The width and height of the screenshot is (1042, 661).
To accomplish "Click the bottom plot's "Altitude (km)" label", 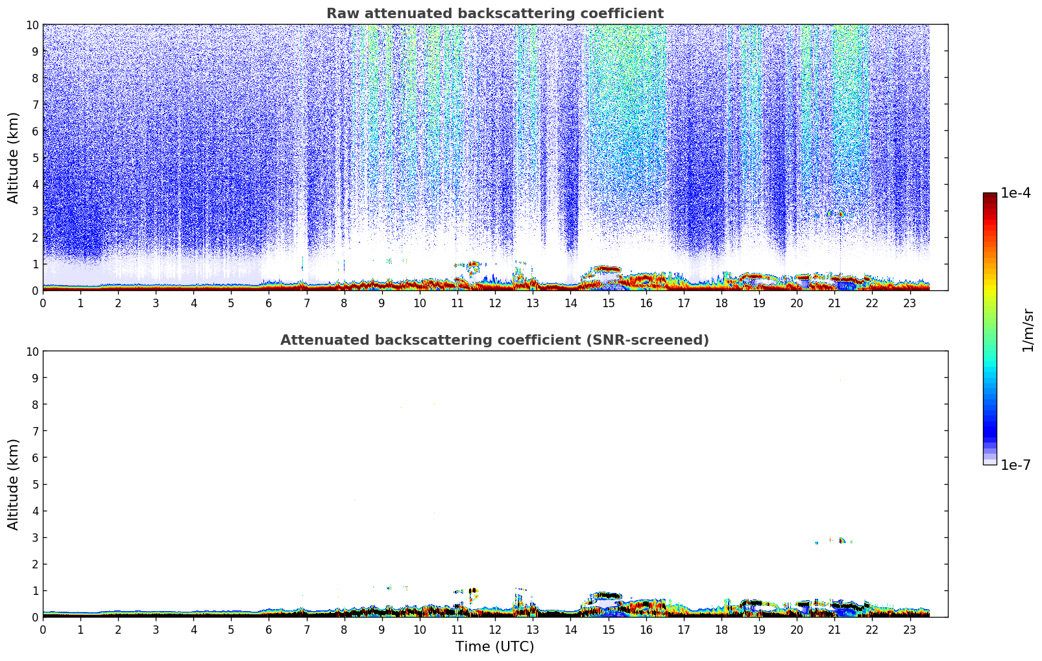I will tap(14, 484).
